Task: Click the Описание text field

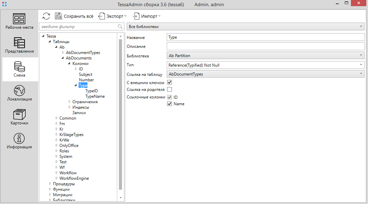Action: [x=265, y=46]
